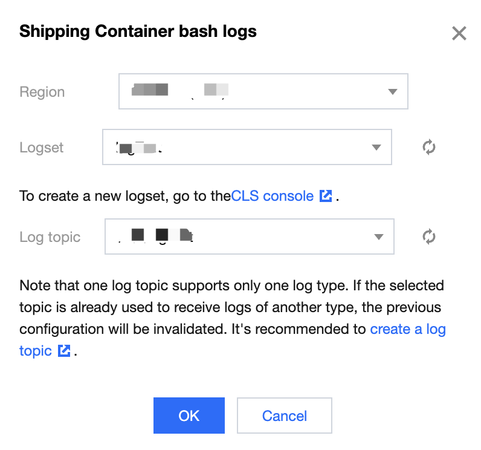Click the Log topic field label
This screenshot has width=481, height=450.
50,236
